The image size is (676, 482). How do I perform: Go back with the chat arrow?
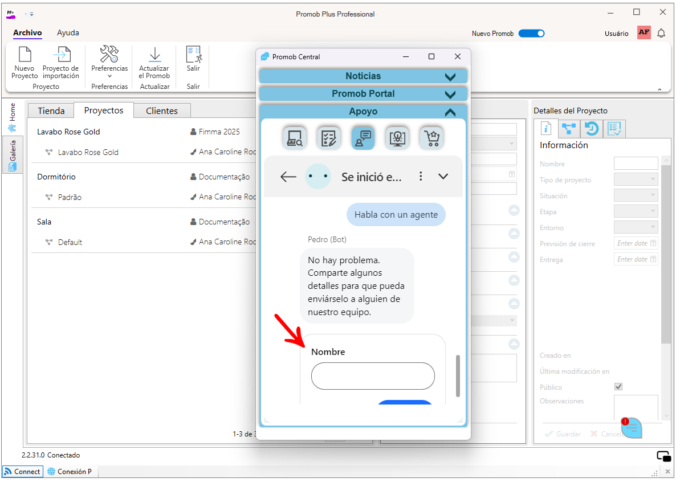pos(288,176)
